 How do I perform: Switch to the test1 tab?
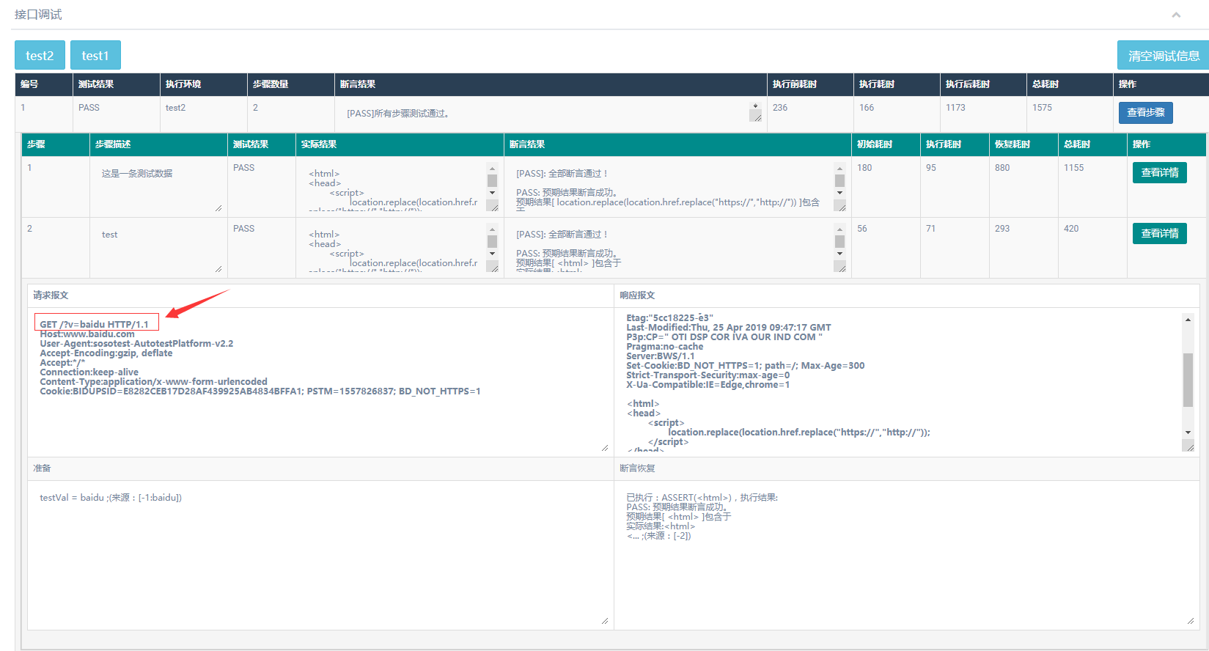tap(95, 55)
